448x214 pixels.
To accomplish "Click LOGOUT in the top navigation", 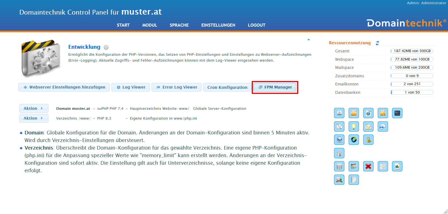I will (256, 25).
